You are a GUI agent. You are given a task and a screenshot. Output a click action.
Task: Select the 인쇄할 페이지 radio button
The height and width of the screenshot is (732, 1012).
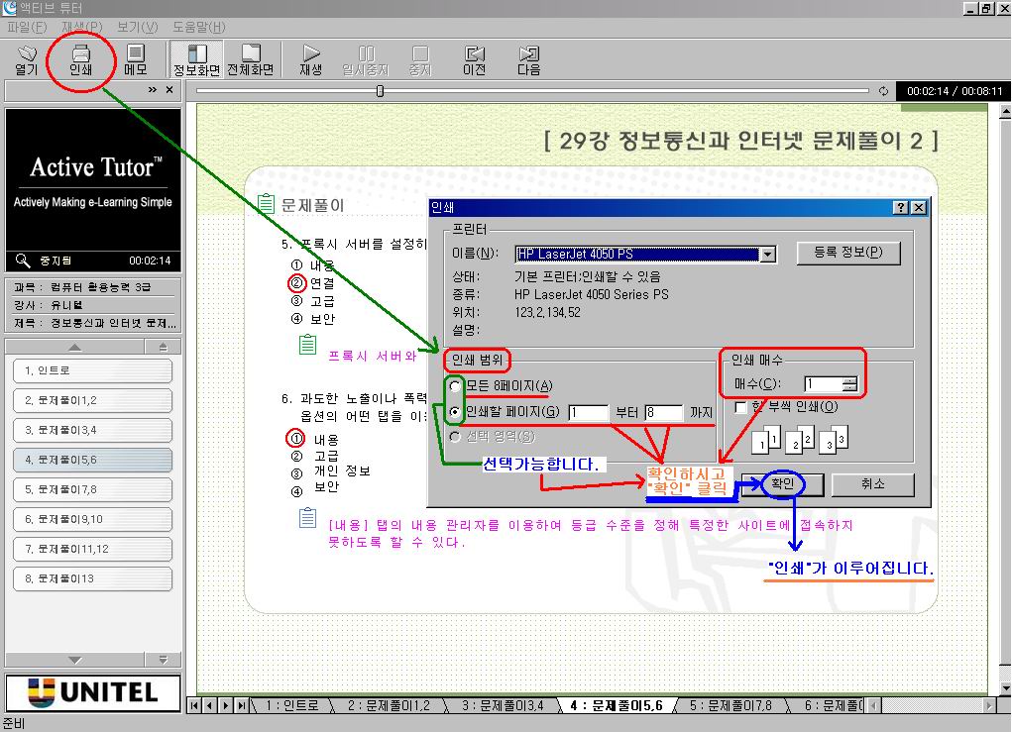[x=456, y=412]
